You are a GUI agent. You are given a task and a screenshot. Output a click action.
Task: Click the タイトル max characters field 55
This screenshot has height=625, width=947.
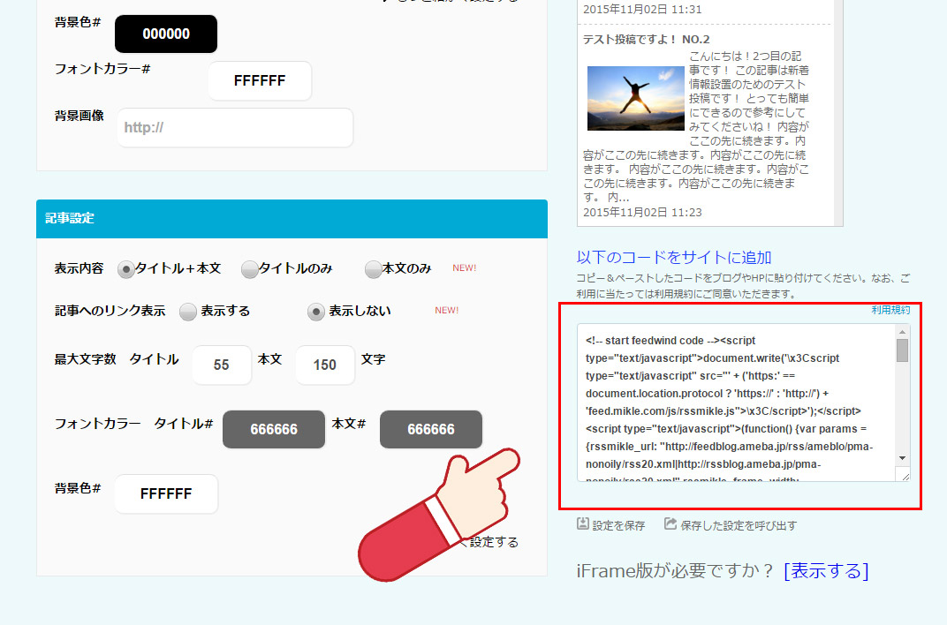(222, 365)
